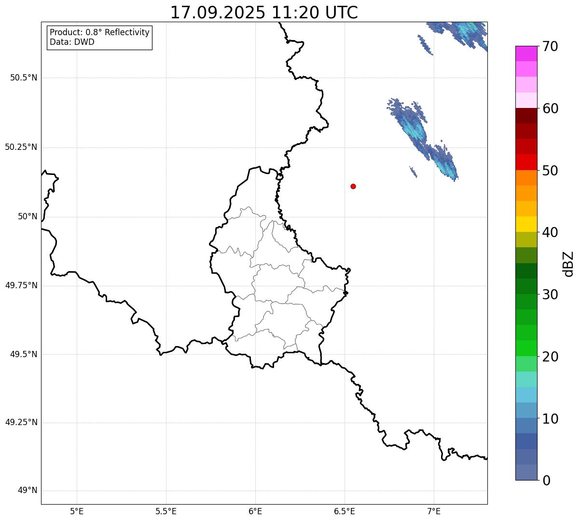Select the light green swatch just below 20
The height and width of the screenshot is (521, 580).
[526, 364]
